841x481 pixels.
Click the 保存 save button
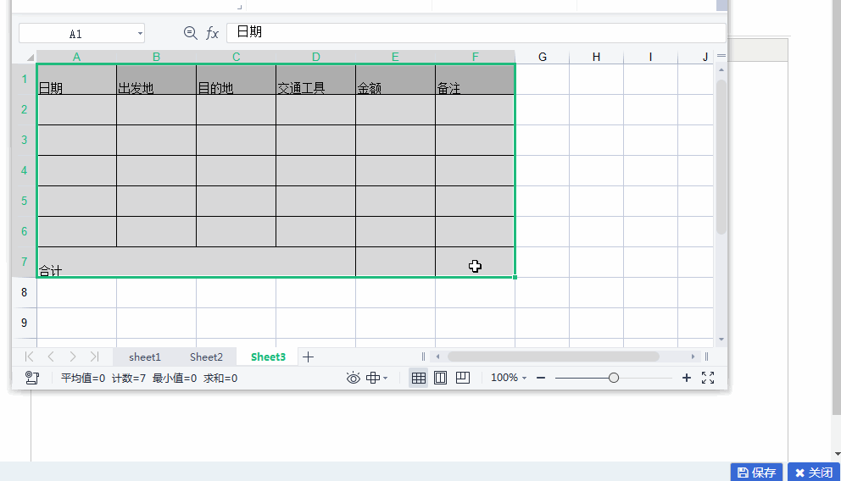[757, 473]
